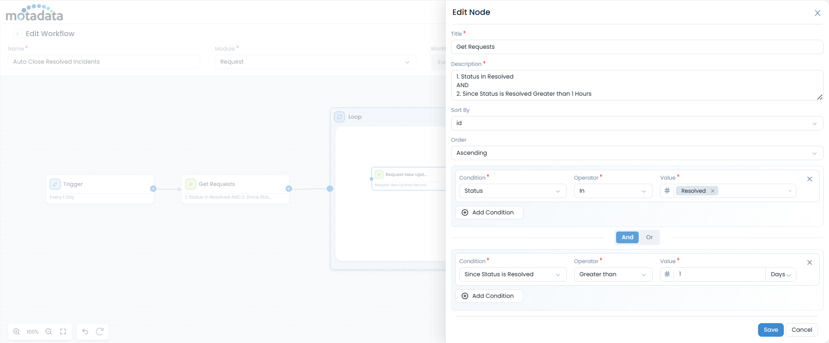Open the Sort By dropdown
Image resolution: width=829 pixels, height=343 pixels.
pyautogui.click(x=636, y=123)
